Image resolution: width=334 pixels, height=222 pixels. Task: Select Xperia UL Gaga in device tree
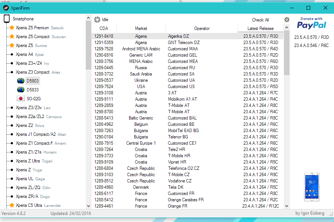click(x=30, y=179)
